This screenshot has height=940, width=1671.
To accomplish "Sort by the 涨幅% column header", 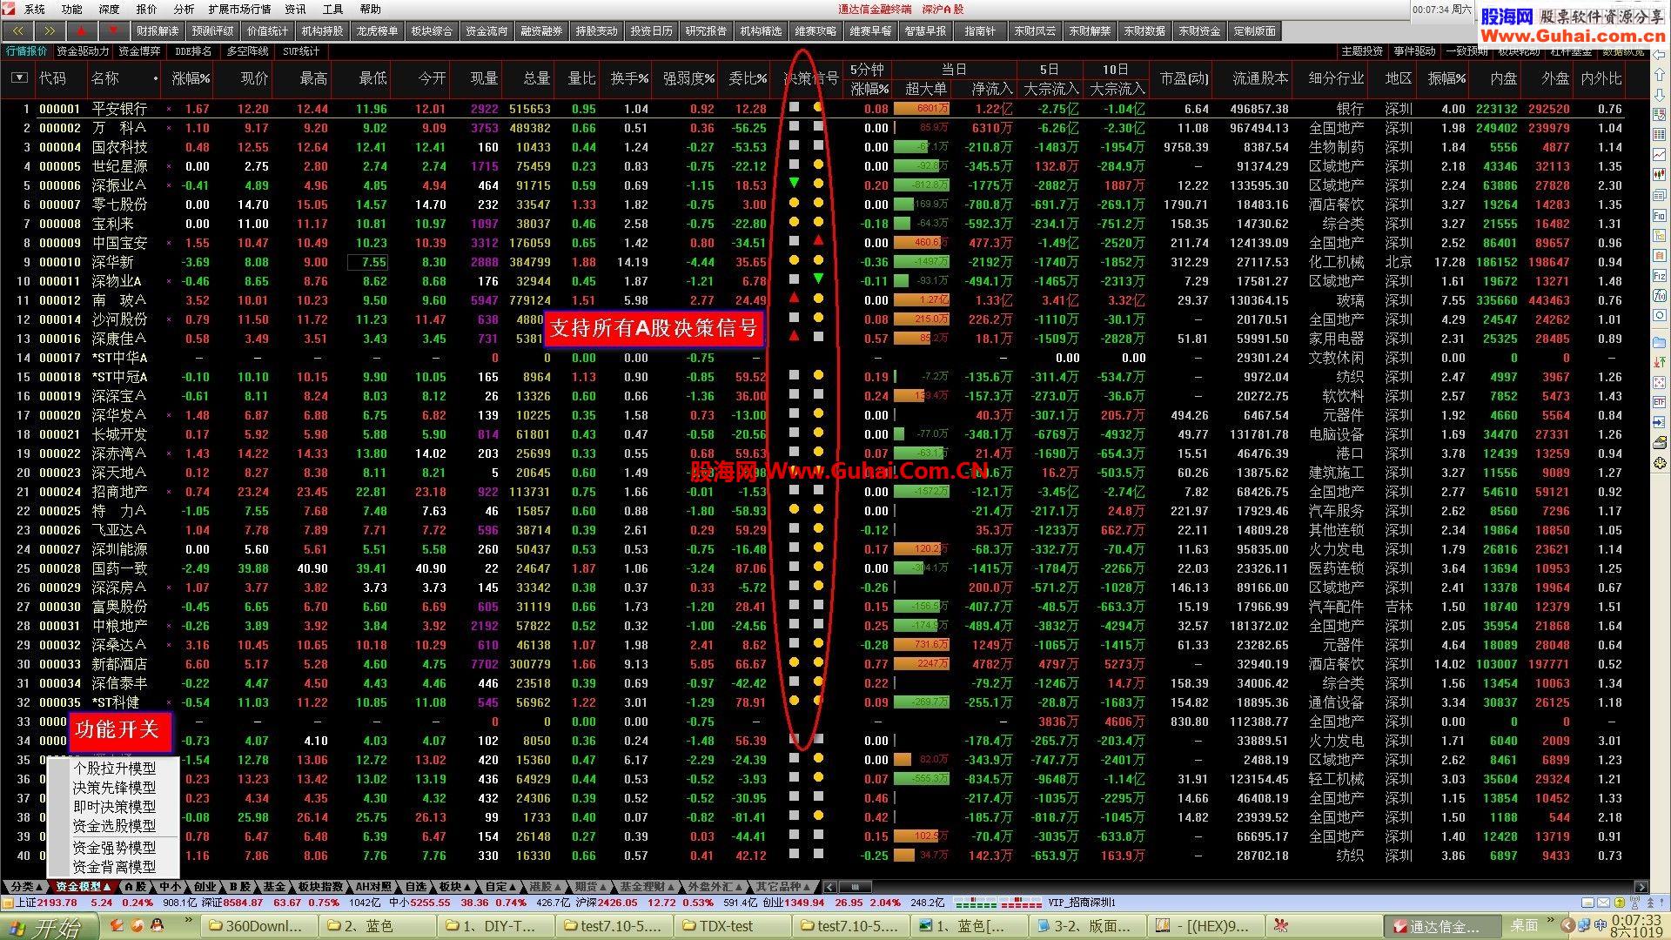I will [x=191, y=78].
